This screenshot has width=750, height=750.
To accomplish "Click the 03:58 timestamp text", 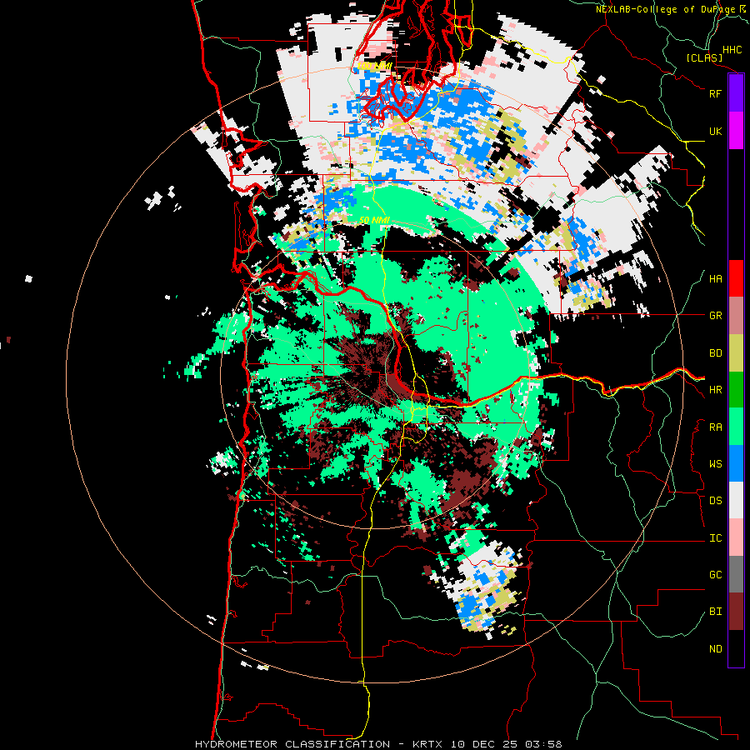I will pyautogui.click(x=542, y=744).
